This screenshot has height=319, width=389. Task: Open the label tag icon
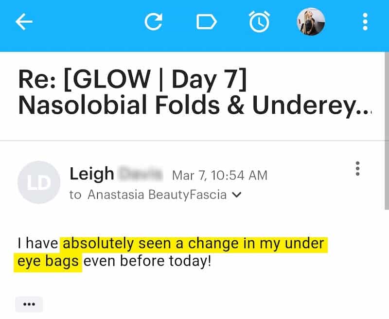206,22
